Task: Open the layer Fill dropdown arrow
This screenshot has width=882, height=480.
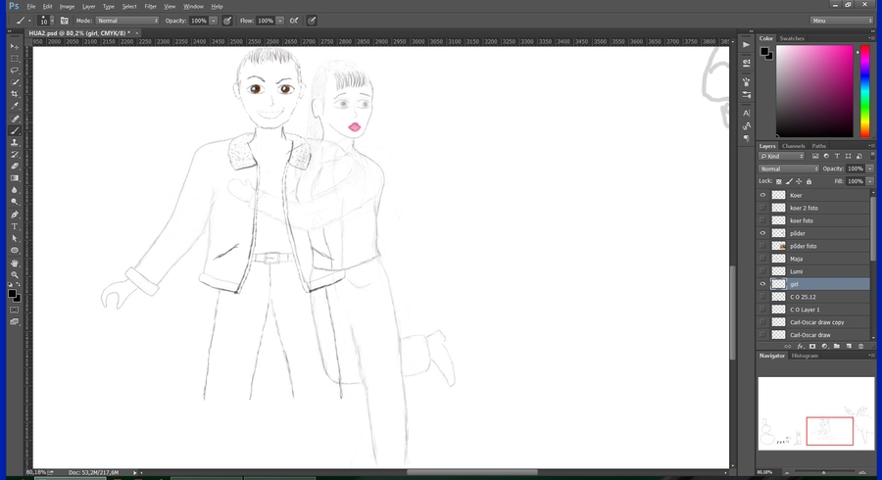Action: [x=869, y=181]
